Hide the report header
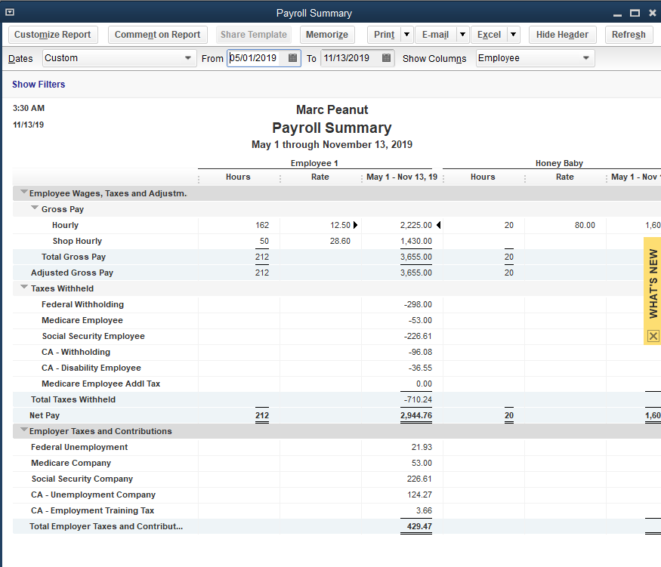This screenshot has width=661, height=567. (562, 35)
